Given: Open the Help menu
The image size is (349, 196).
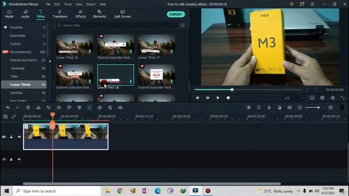Looking at the screenshot, I should click(103, 4).
